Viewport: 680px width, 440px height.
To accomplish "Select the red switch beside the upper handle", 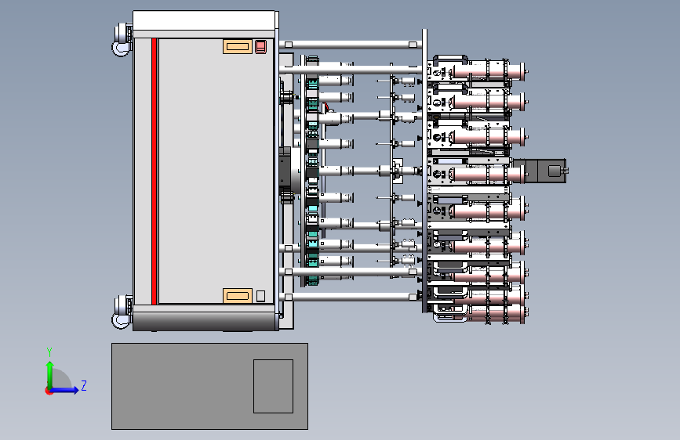I will [260, 46].
